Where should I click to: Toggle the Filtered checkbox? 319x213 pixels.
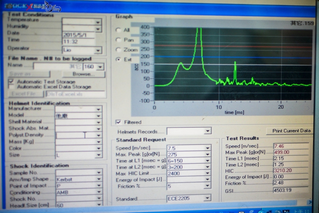pos(118,122)
